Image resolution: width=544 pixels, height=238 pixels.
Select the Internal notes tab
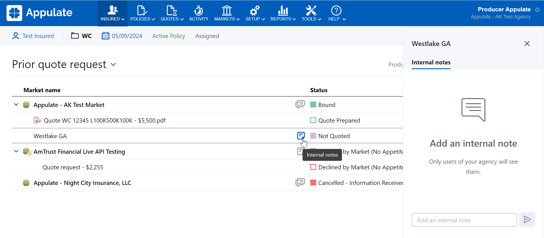(431, 62)
